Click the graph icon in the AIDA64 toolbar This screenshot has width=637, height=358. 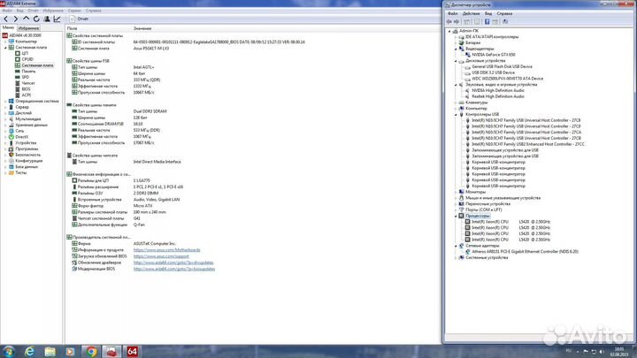tap(58, 19)
